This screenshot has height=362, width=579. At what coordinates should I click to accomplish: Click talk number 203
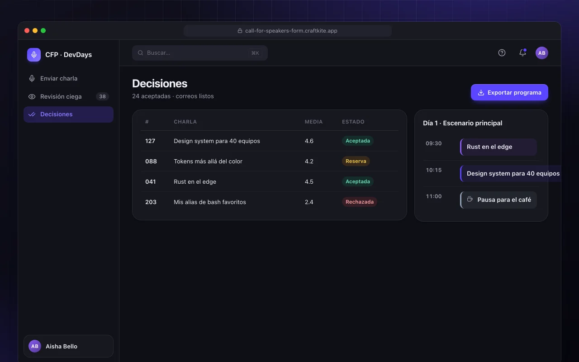(151, 202)
